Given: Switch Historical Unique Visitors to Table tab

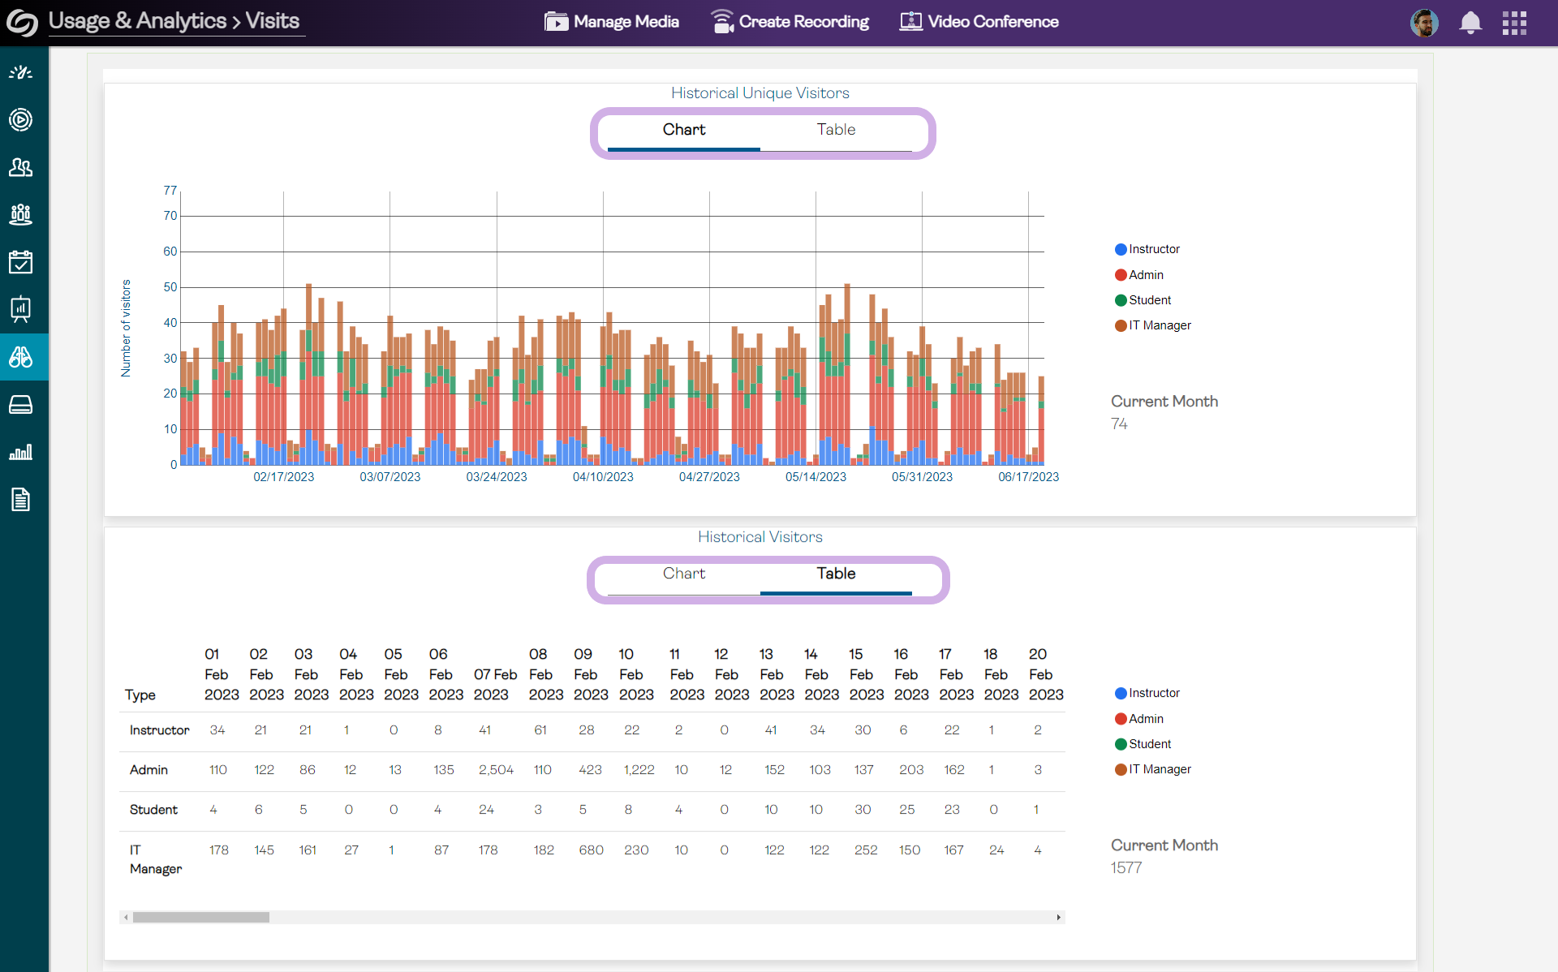Looking at the screenshot, I should click(x=836, y=130).
